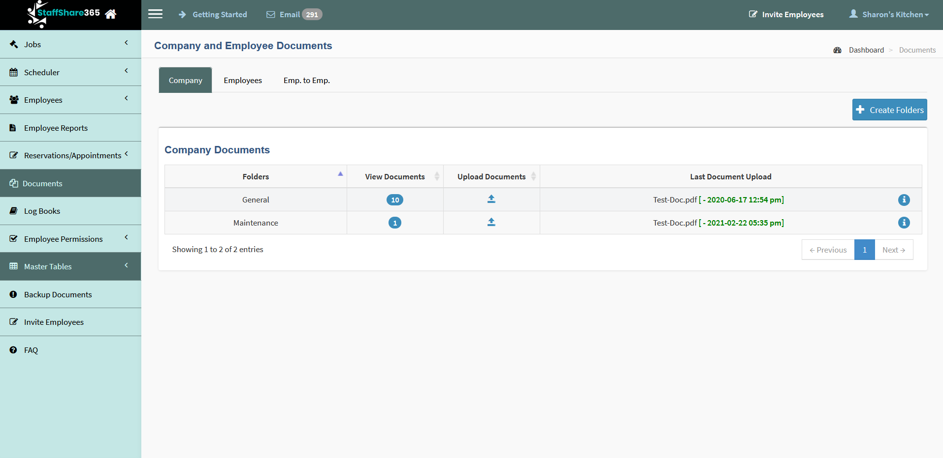Upload a document to the General folder
Image resolution: width=943 pixels, height=458 pixels.
click(x=491, y=199)
